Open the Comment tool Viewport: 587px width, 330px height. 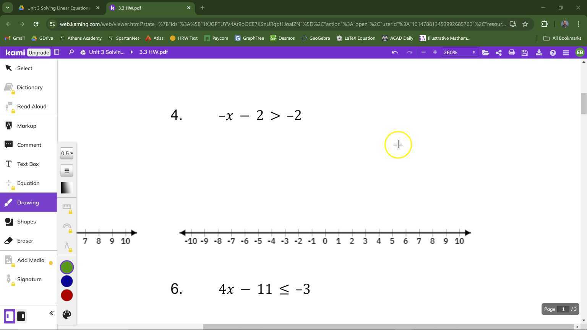pyautogui.click(x=29, y=145)
